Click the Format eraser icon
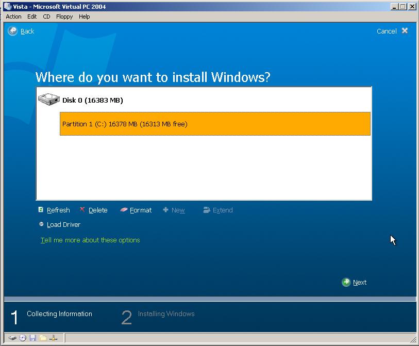Screen dimensions: 419x346 [124, 210]
